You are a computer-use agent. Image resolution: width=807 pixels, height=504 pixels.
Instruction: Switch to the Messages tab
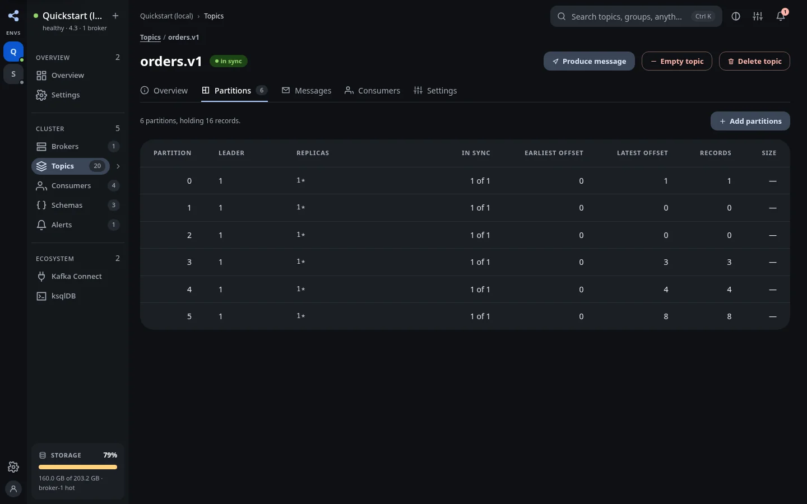[307, 91]
